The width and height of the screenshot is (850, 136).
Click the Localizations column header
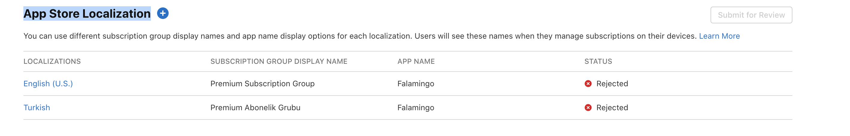(x=52, y=61)
